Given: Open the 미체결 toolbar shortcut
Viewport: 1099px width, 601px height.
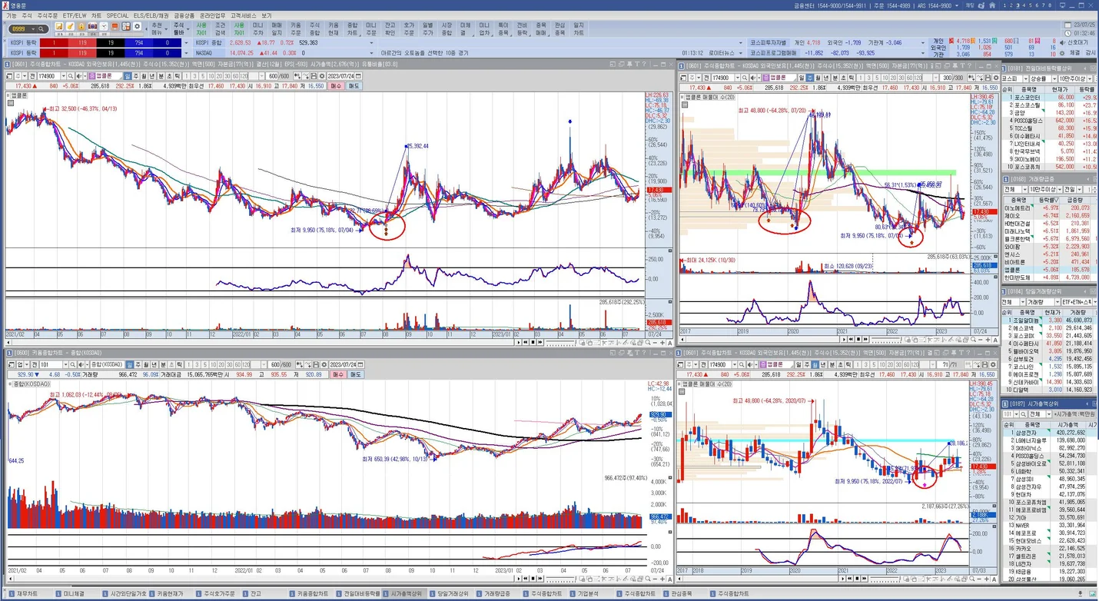Looking at the screenshot, I should pyautogui.click(x=465, y=28).
